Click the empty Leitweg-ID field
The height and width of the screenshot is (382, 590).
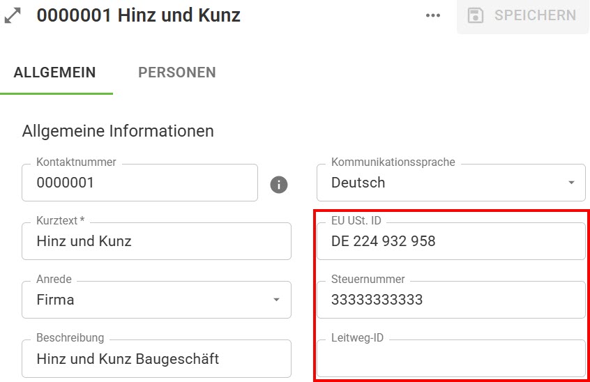coord(451,359)
